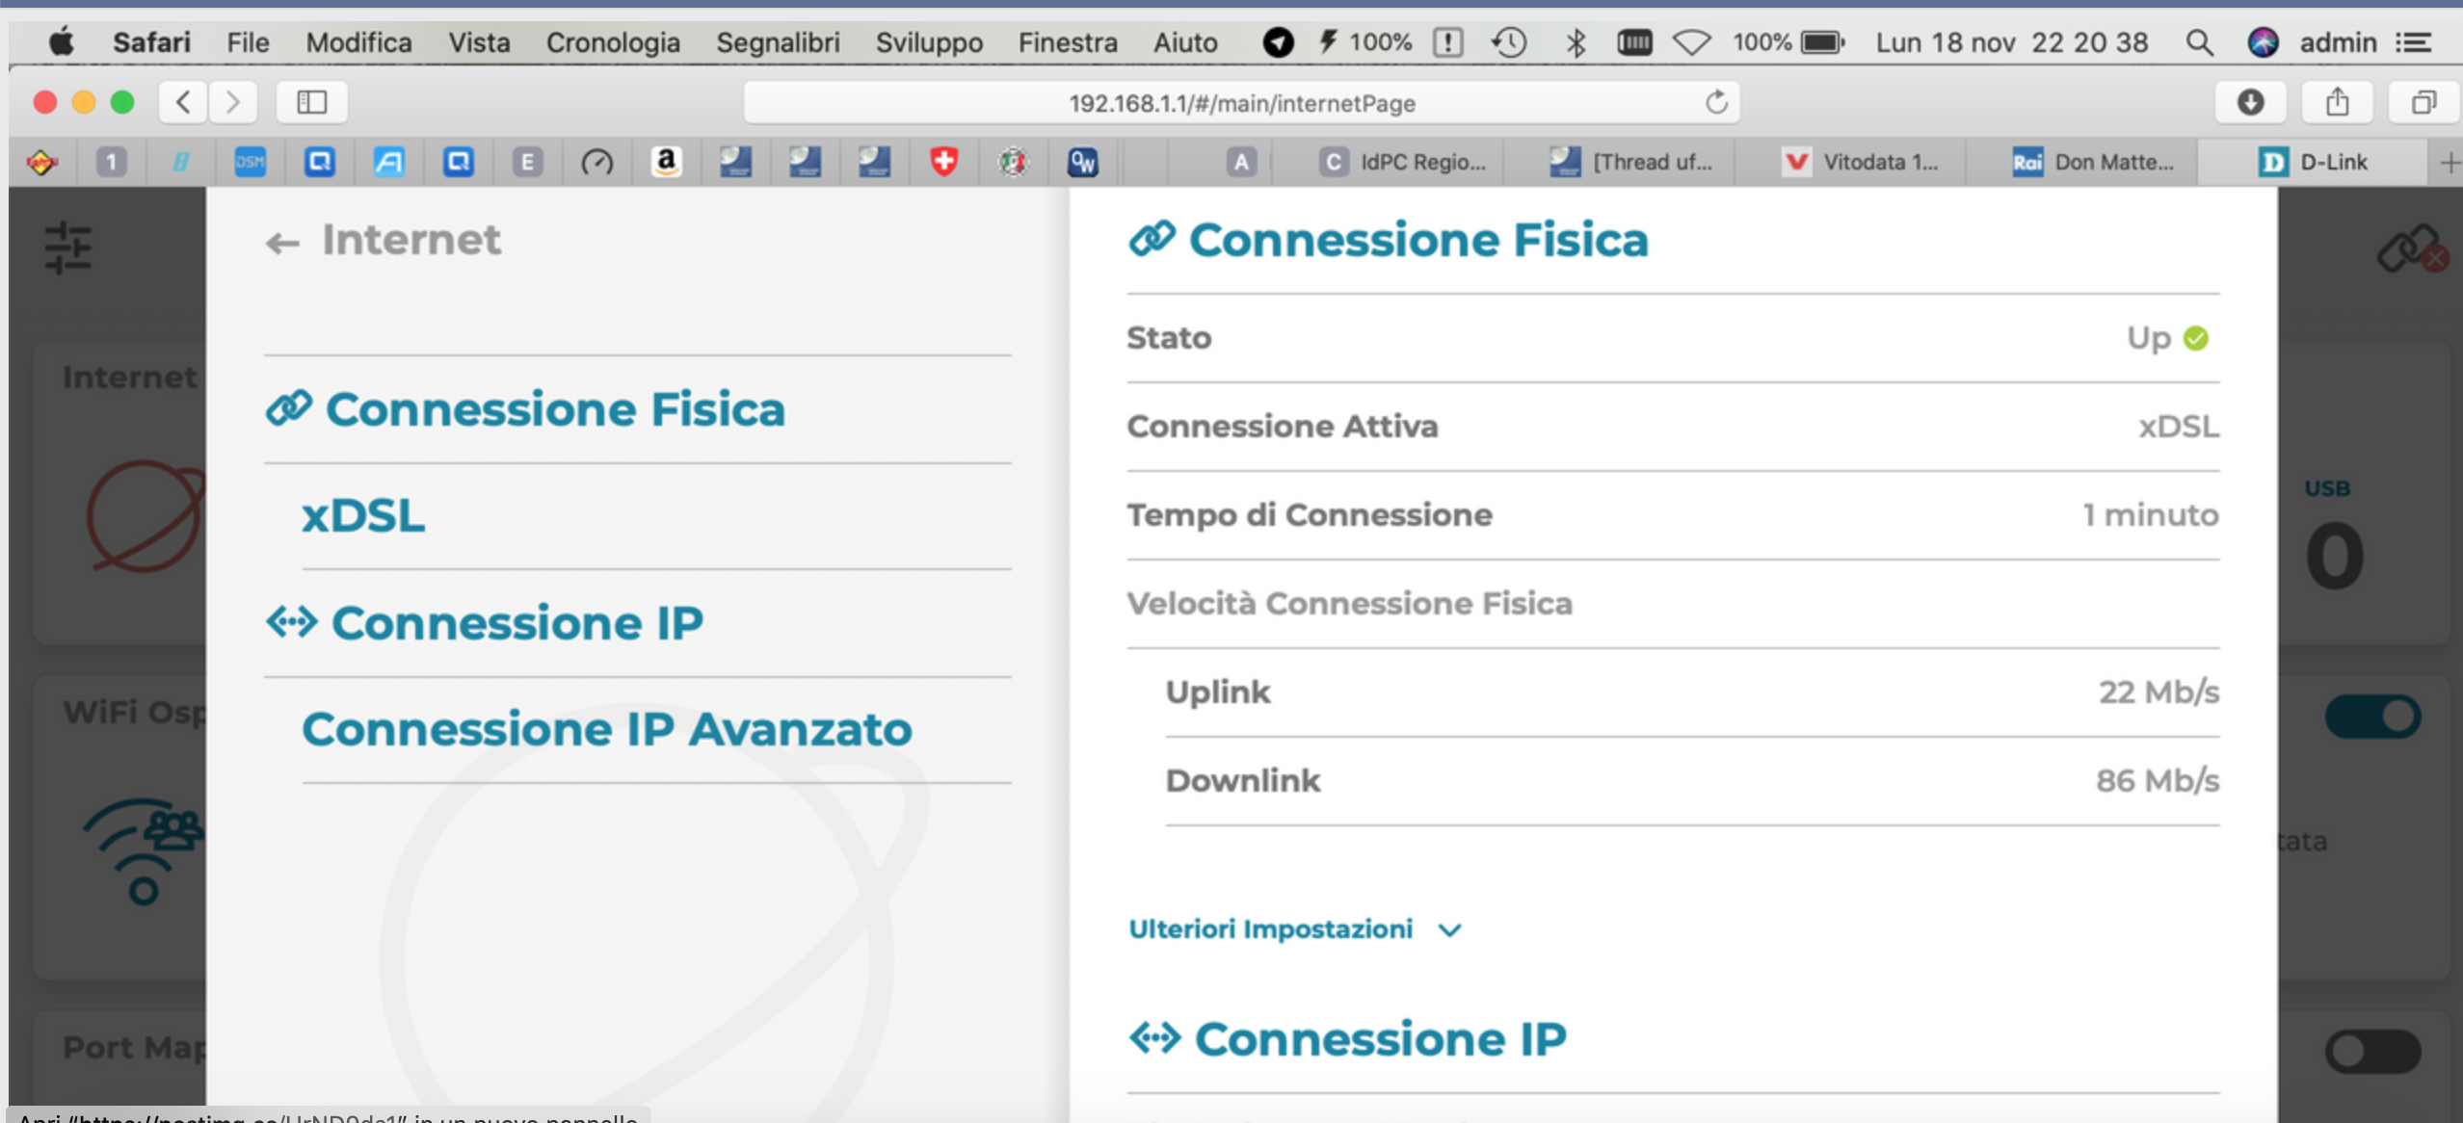The height and width of the screenshot is (1123, 2463).
Task: Select xDSL in the Internet menu
Action: click(363, 516)
